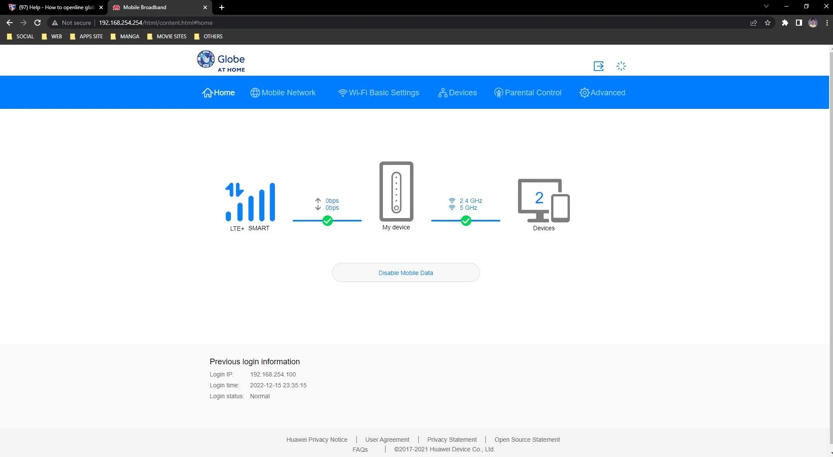Click the green check on upload/download link
This screenshot has height=457, width=833.
click(x=328, y=221)
